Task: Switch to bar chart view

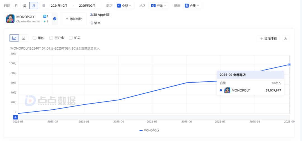Action: click(x=23, y=38)
